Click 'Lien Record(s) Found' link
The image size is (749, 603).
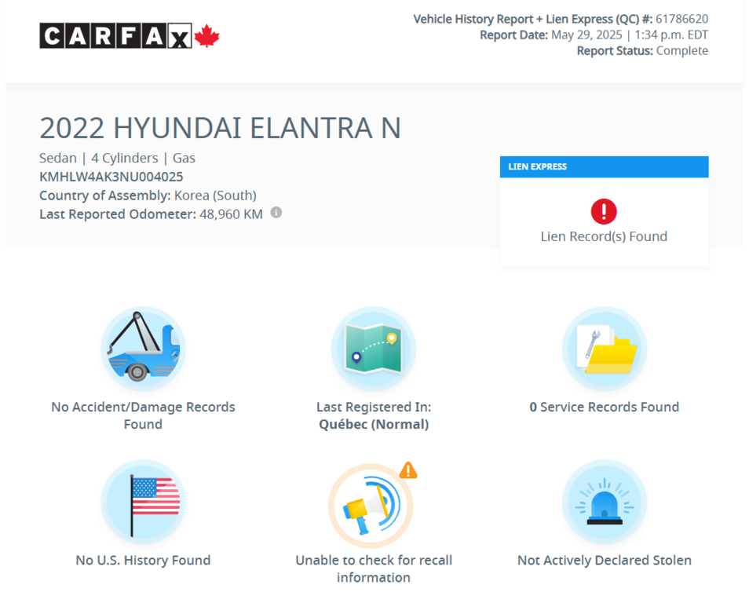tap(604, 236)
